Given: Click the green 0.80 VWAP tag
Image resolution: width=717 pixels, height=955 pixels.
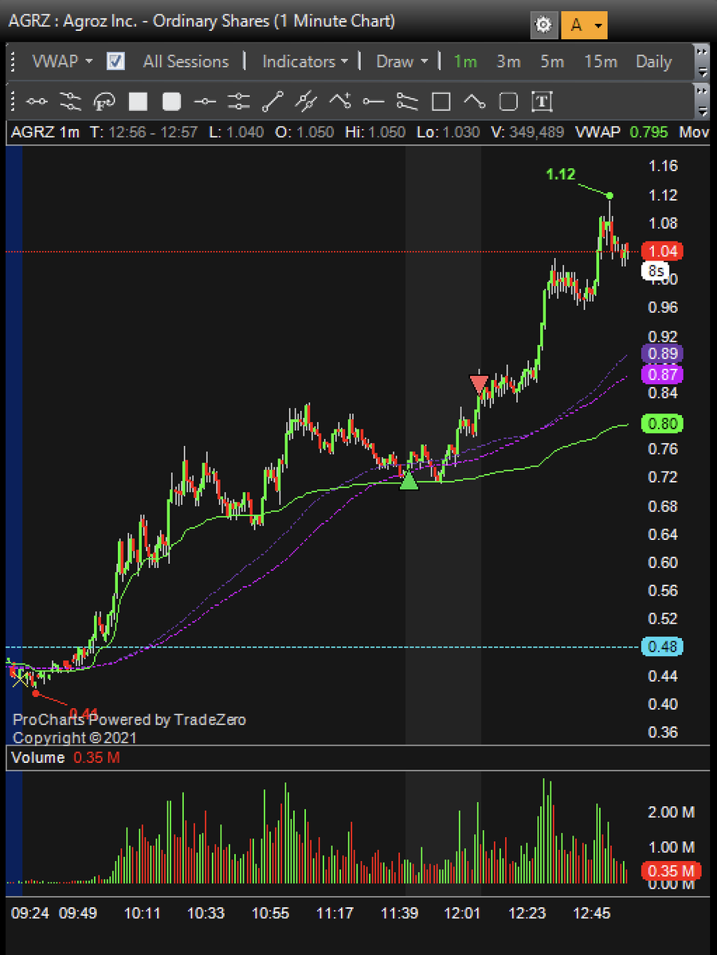Looking at the screenshot, I should [x=662, y=423].
